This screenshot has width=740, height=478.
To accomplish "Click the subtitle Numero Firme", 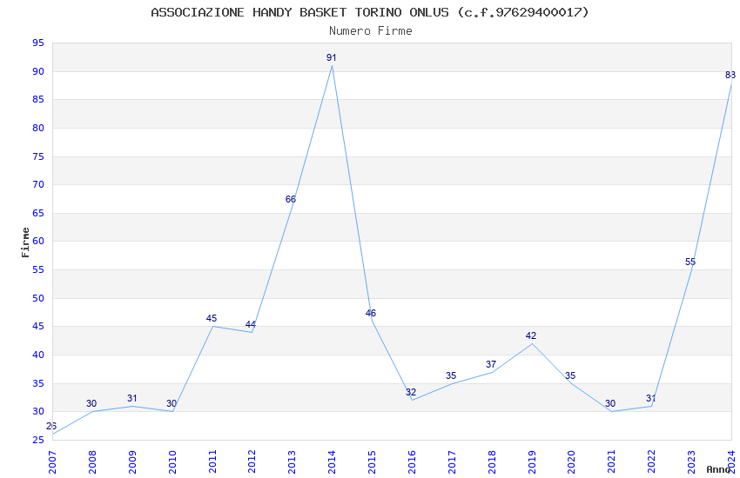I will click(371, 31).
